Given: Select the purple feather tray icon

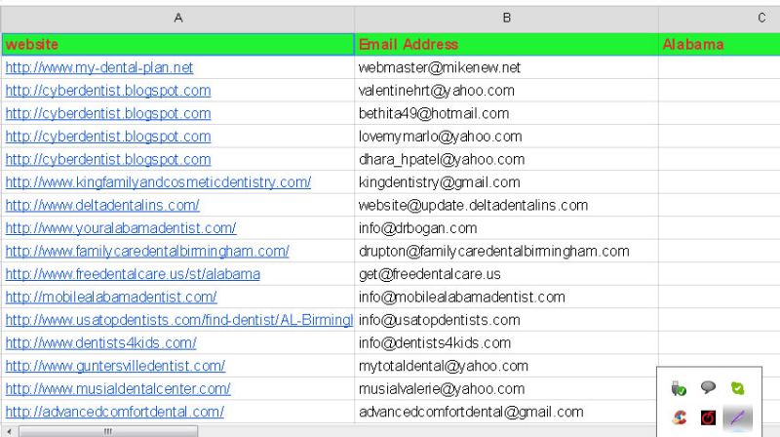Looking at the screenshot, I should click(737, 417).
